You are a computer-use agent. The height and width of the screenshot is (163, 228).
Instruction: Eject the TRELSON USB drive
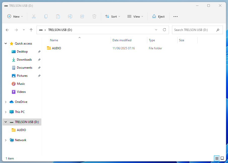pos(158,17)
